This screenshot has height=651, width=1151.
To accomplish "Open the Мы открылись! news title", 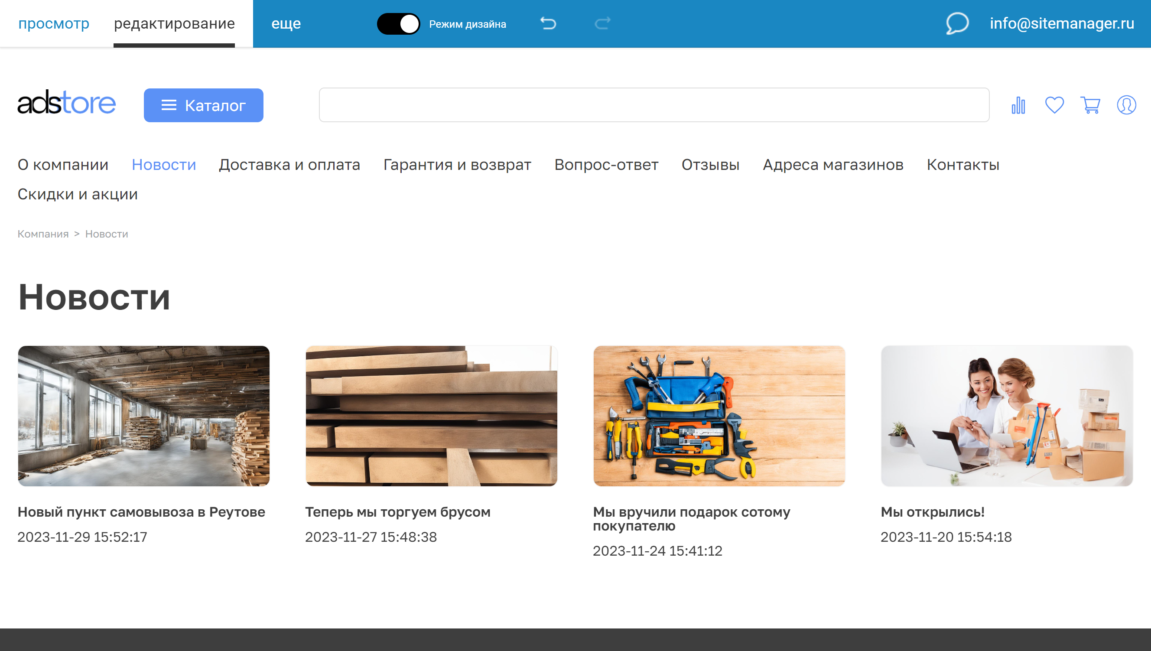I will click(933, 512).
